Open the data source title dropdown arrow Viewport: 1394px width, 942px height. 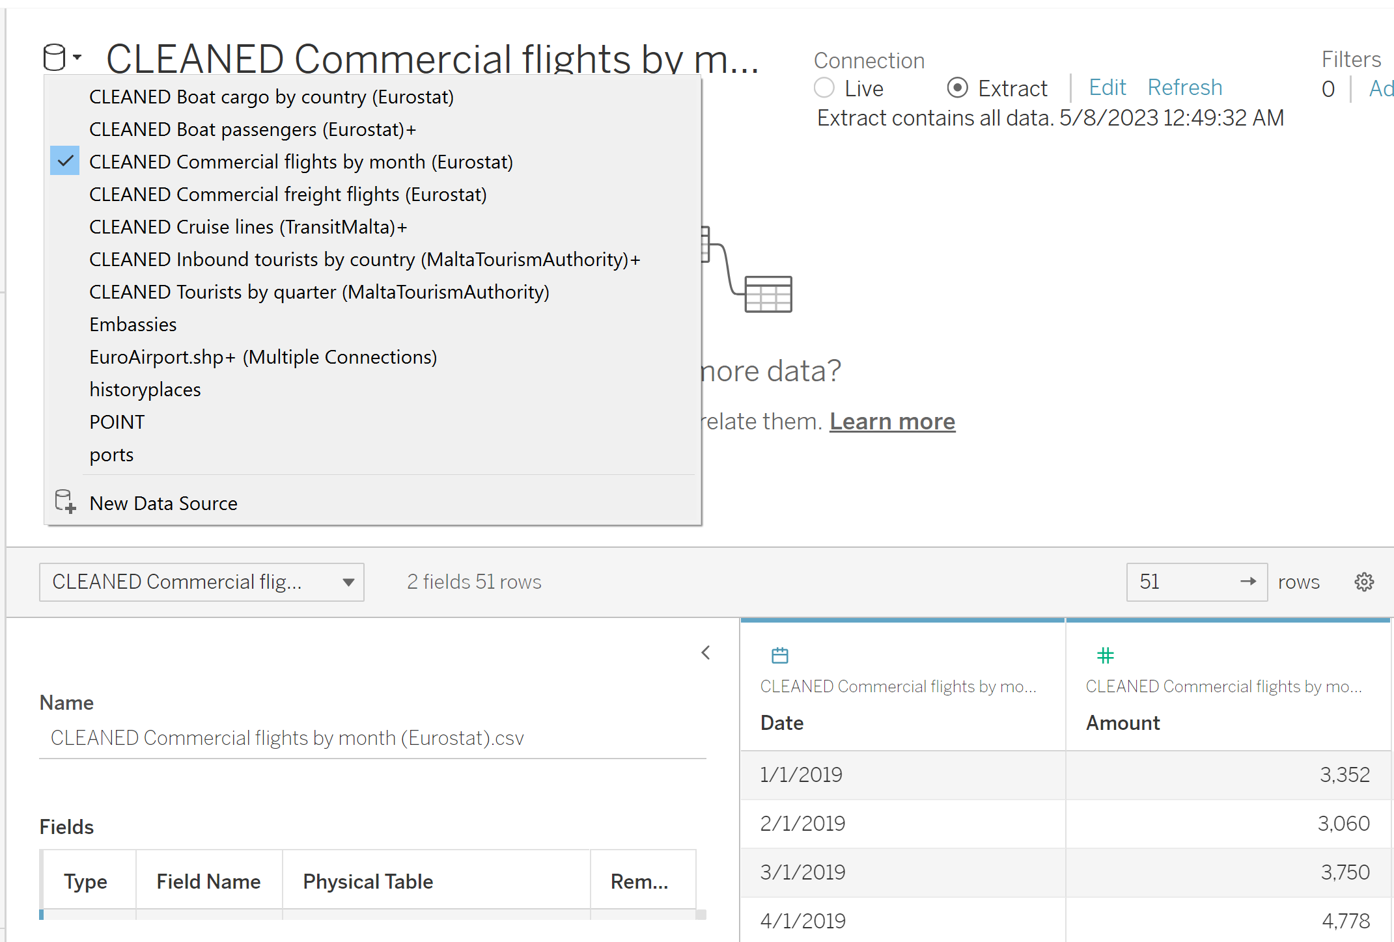coord(77,57)
